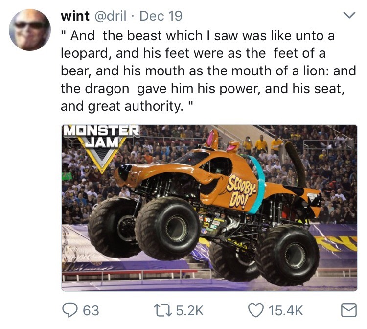Like the tweet with the heart icon

[x=256, y=310]
